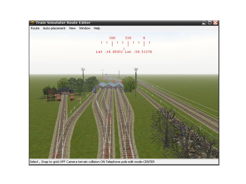
Task: Open the View menu
Action: tap(72, 28)
